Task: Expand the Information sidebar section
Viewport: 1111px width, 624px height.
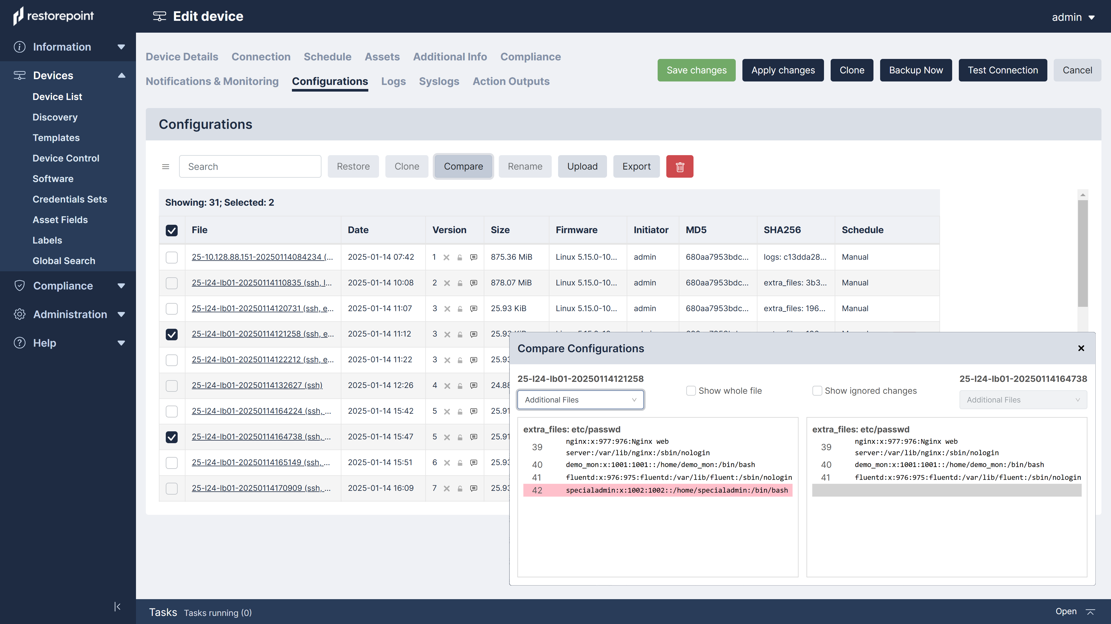Action: click(121, 47)
